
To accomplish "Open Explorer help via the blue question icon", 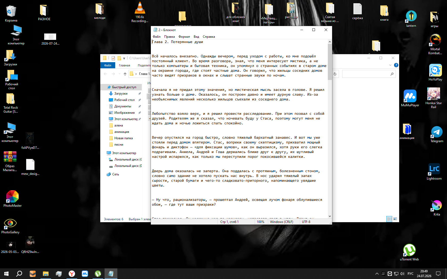I will [x=396, y=65].
